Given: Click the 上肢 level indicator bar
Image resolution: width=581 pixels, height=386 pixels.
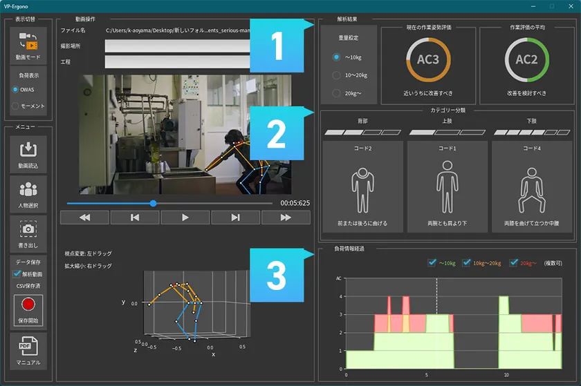Looking at the screenshot, I should click(x=448, y=132).
